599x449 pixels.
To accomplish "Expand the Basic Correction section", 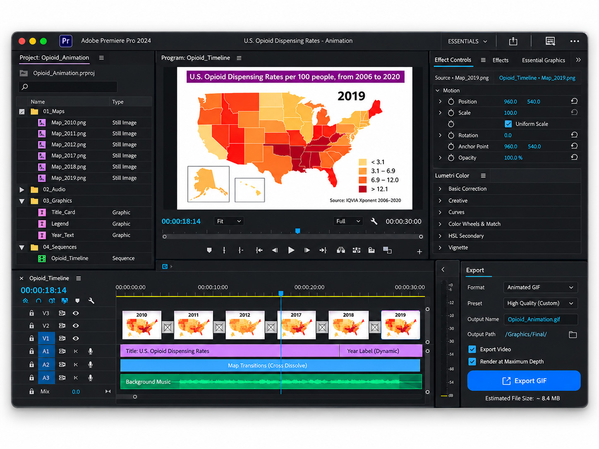I will coord(440,189).
